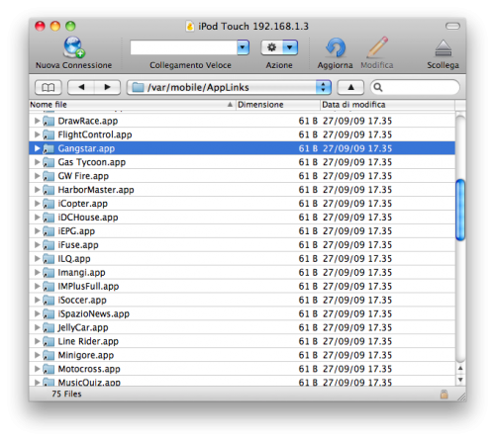Screen dimensions: 495x441
Task: Click the blue vertical scrollbar thumb
Action: pos(460,210)
